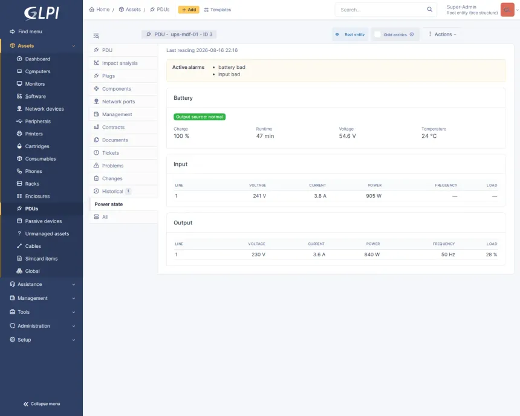The height and width of the screenshot is (416, 520).
Task: Expand the Management sidebar menu
Action: click(42, 298)
